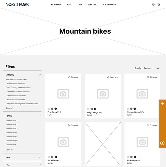Image resolution: width=166 pixels, height=167 pixels.
Task: Open the City menu
Action: click(80, 5)
